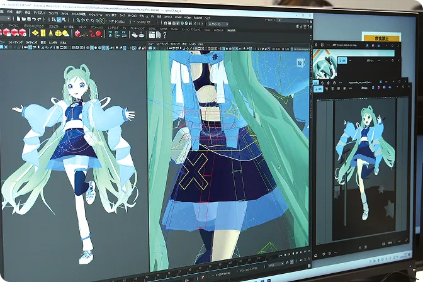Open the animation layer dropdown in range bar
Image resolution: width=423 pixels, height=282 pixels.
[248, 270]
